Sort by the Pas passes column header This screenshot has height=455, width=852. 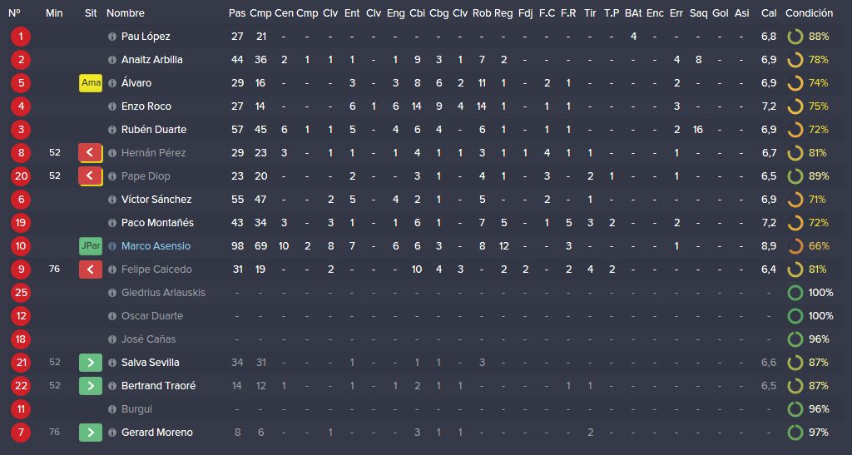tap(237, 13)
